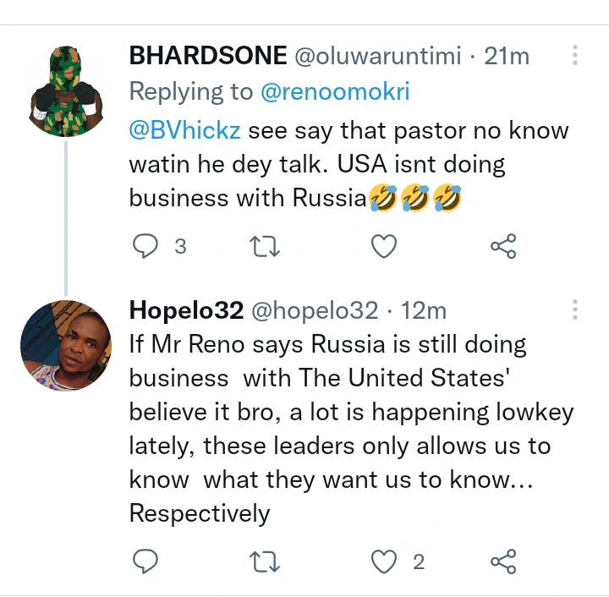Retweet BHARDSONE's tweet
The height and width of the screenshot is (597, 609).
(265, 246)
